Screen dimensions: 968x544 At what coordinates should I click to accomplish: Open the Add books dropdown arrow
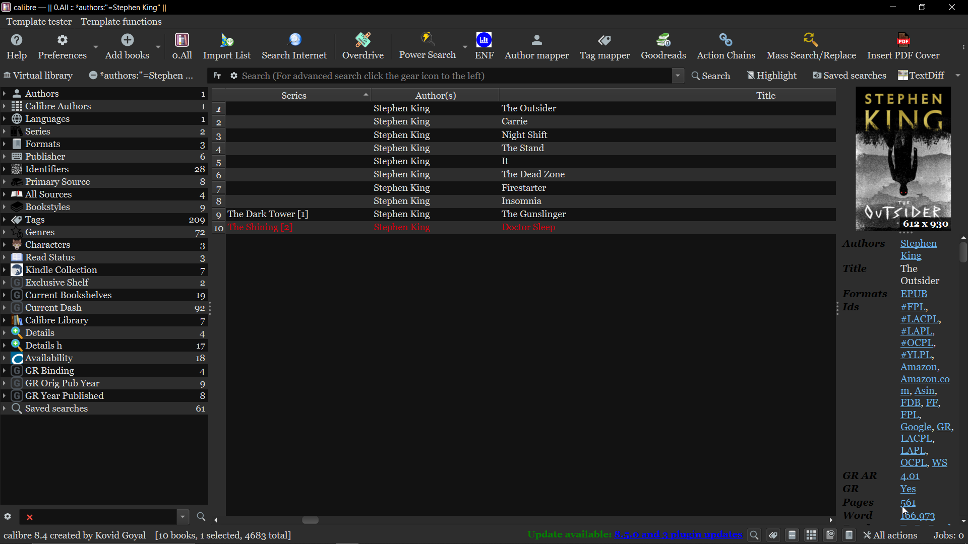tap(158, 47)
